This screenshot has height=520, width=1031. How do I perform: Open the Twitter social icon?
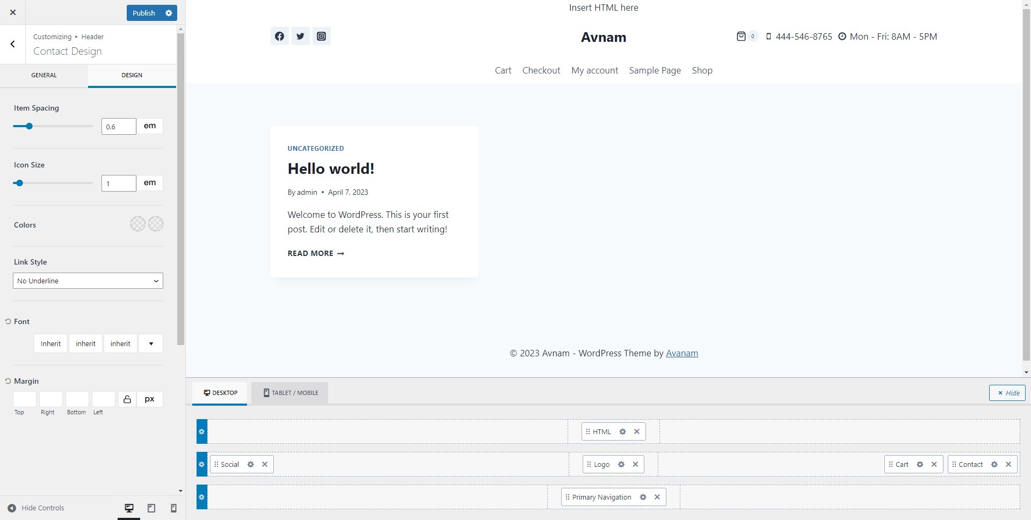coord(301,36)
